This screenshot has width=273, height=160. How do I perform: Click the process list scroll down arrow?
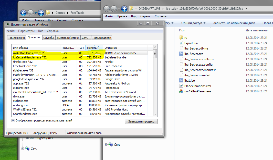pos(155,114)
